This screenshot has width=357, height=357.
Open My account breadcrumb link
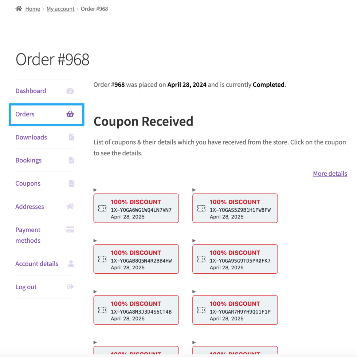point(60,9)
